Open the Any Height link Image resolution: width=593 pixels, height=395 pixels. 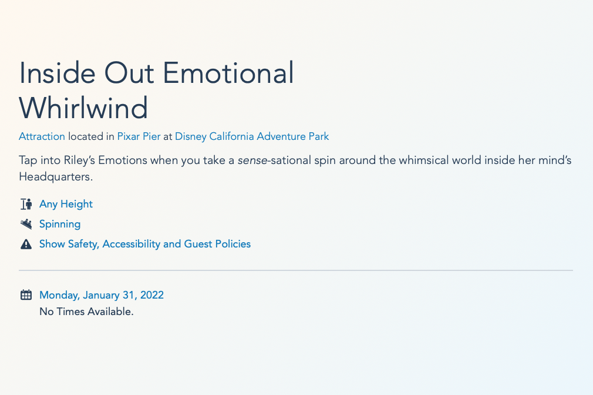point(66,204)
